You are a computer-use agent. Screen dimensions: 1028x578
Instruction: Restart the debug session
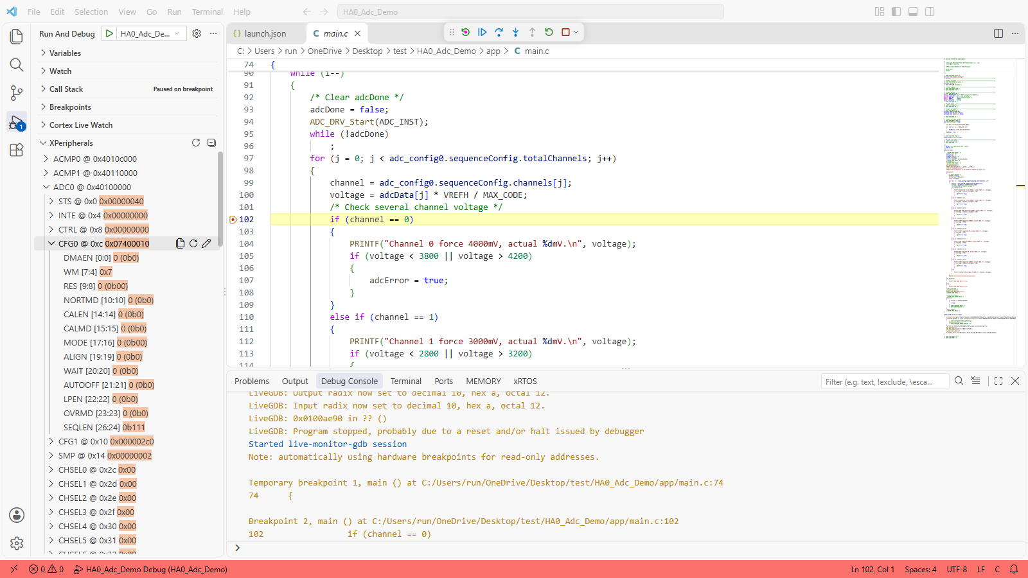[x=549, y=32]
